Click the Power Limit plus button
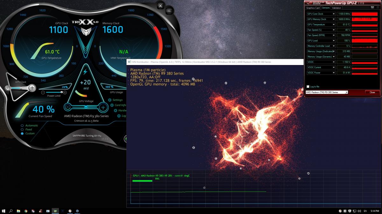 point(65,92)
